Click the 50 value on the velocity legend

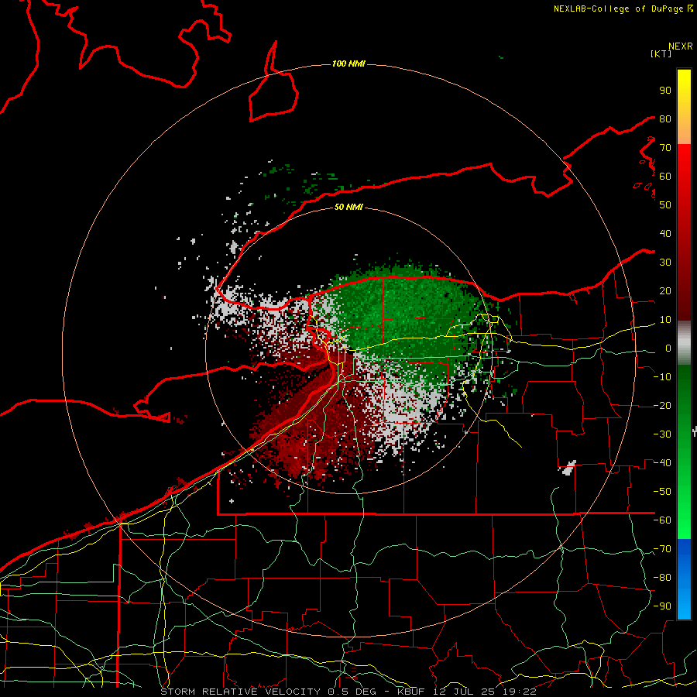click(x=665, y=205)
